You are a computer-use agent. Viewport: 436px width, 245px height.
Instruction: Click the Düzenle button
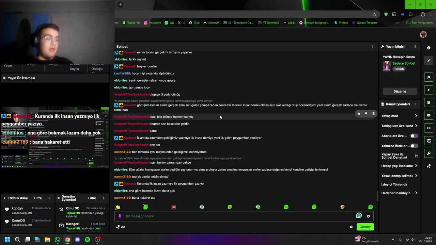400,91
